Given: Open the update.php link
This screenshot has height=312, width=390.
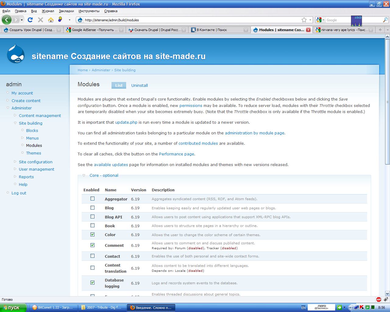Looking at the screenshot, I should click(126, 122).
